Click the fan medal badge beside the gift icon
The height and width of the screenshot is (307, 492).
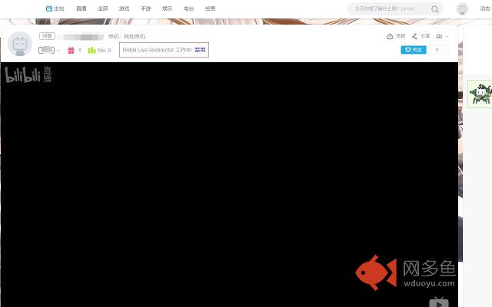(46, 50)
